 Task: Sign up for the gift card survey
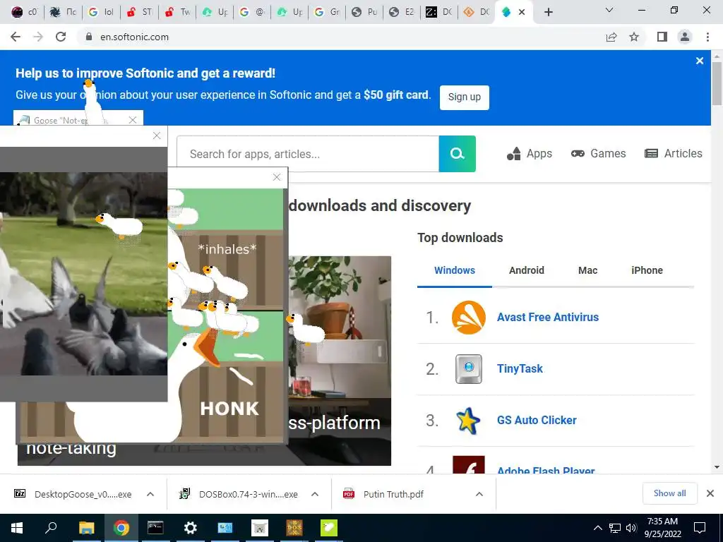point(465,97)
